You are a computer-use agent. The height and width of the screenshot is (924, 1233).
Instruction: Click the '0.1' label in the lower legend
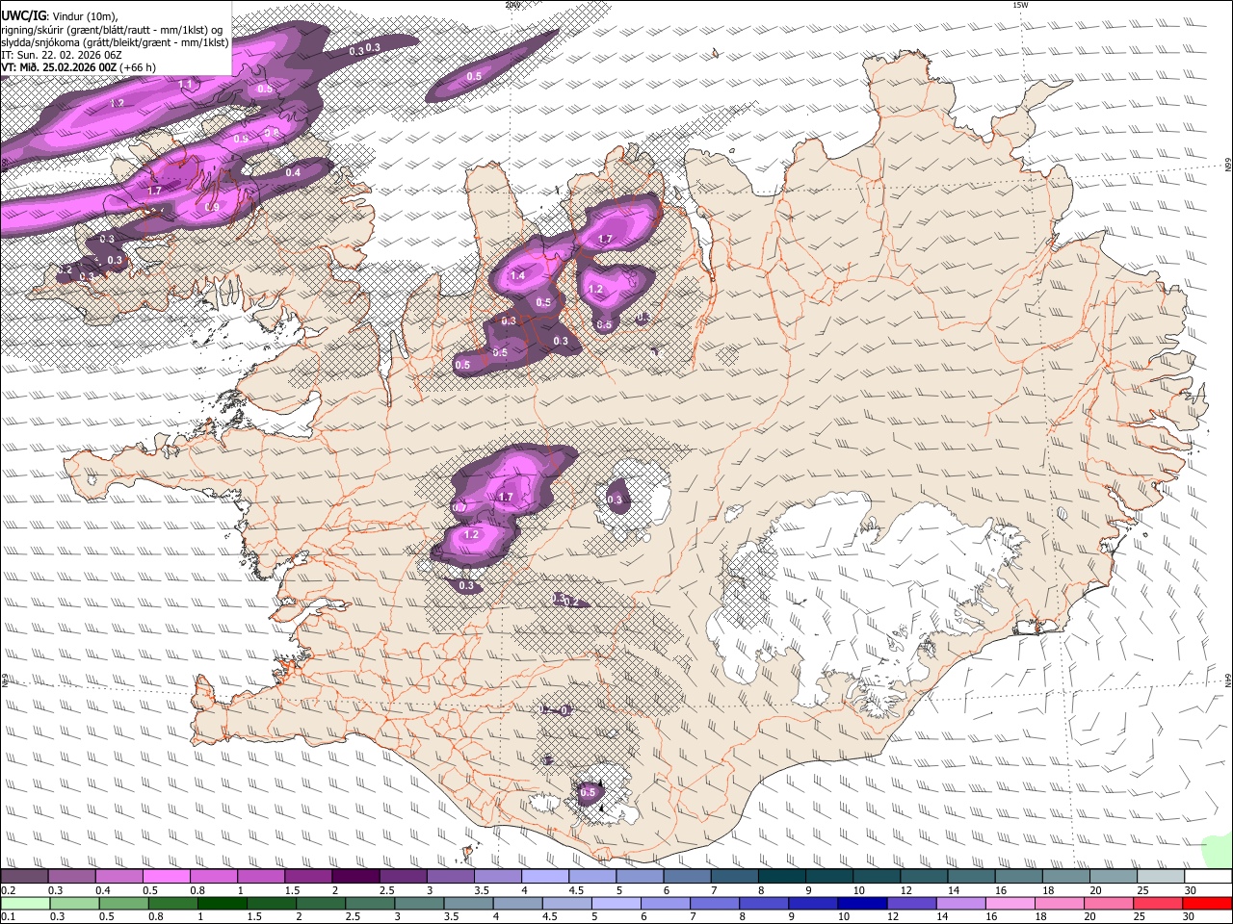(7, 917)
